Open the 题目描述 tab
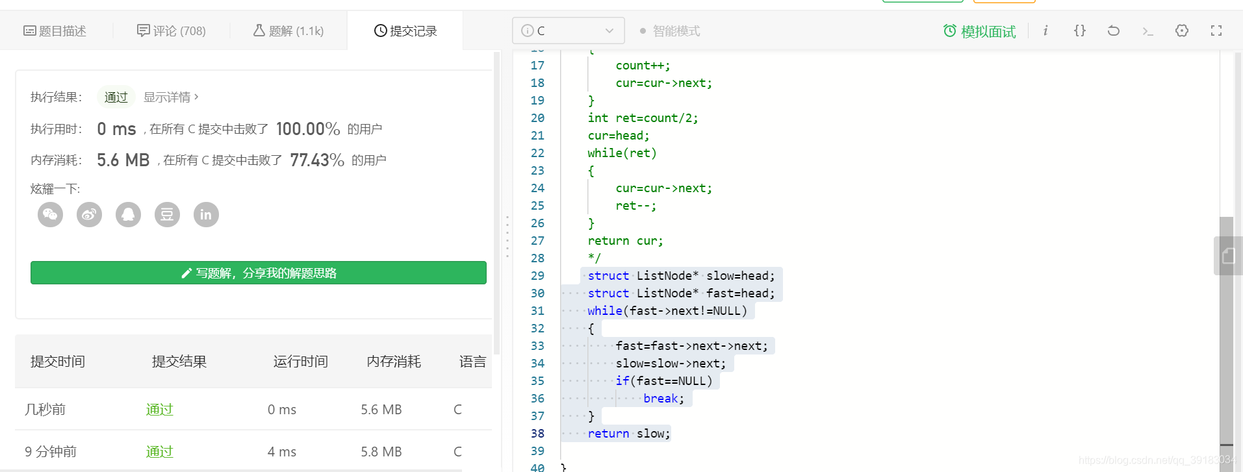Screen dimensions: 1243x472 coord(55,31)
